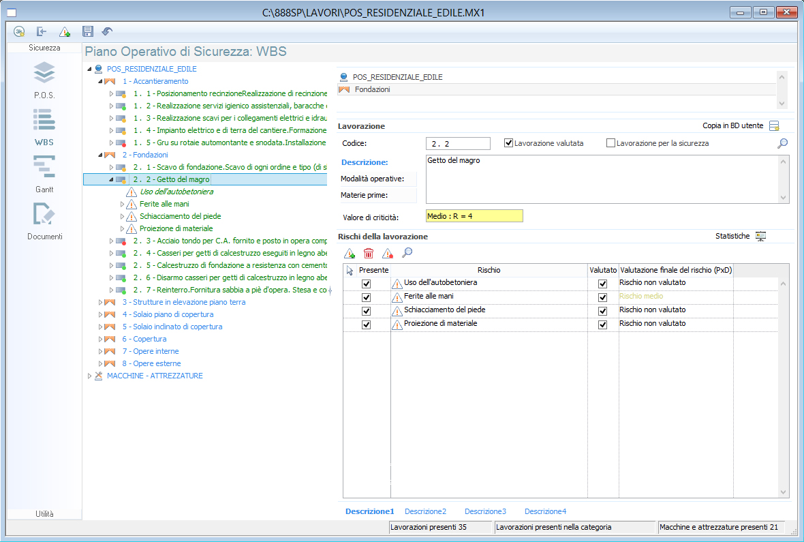Switch to Descrizione3 tab

486,511
